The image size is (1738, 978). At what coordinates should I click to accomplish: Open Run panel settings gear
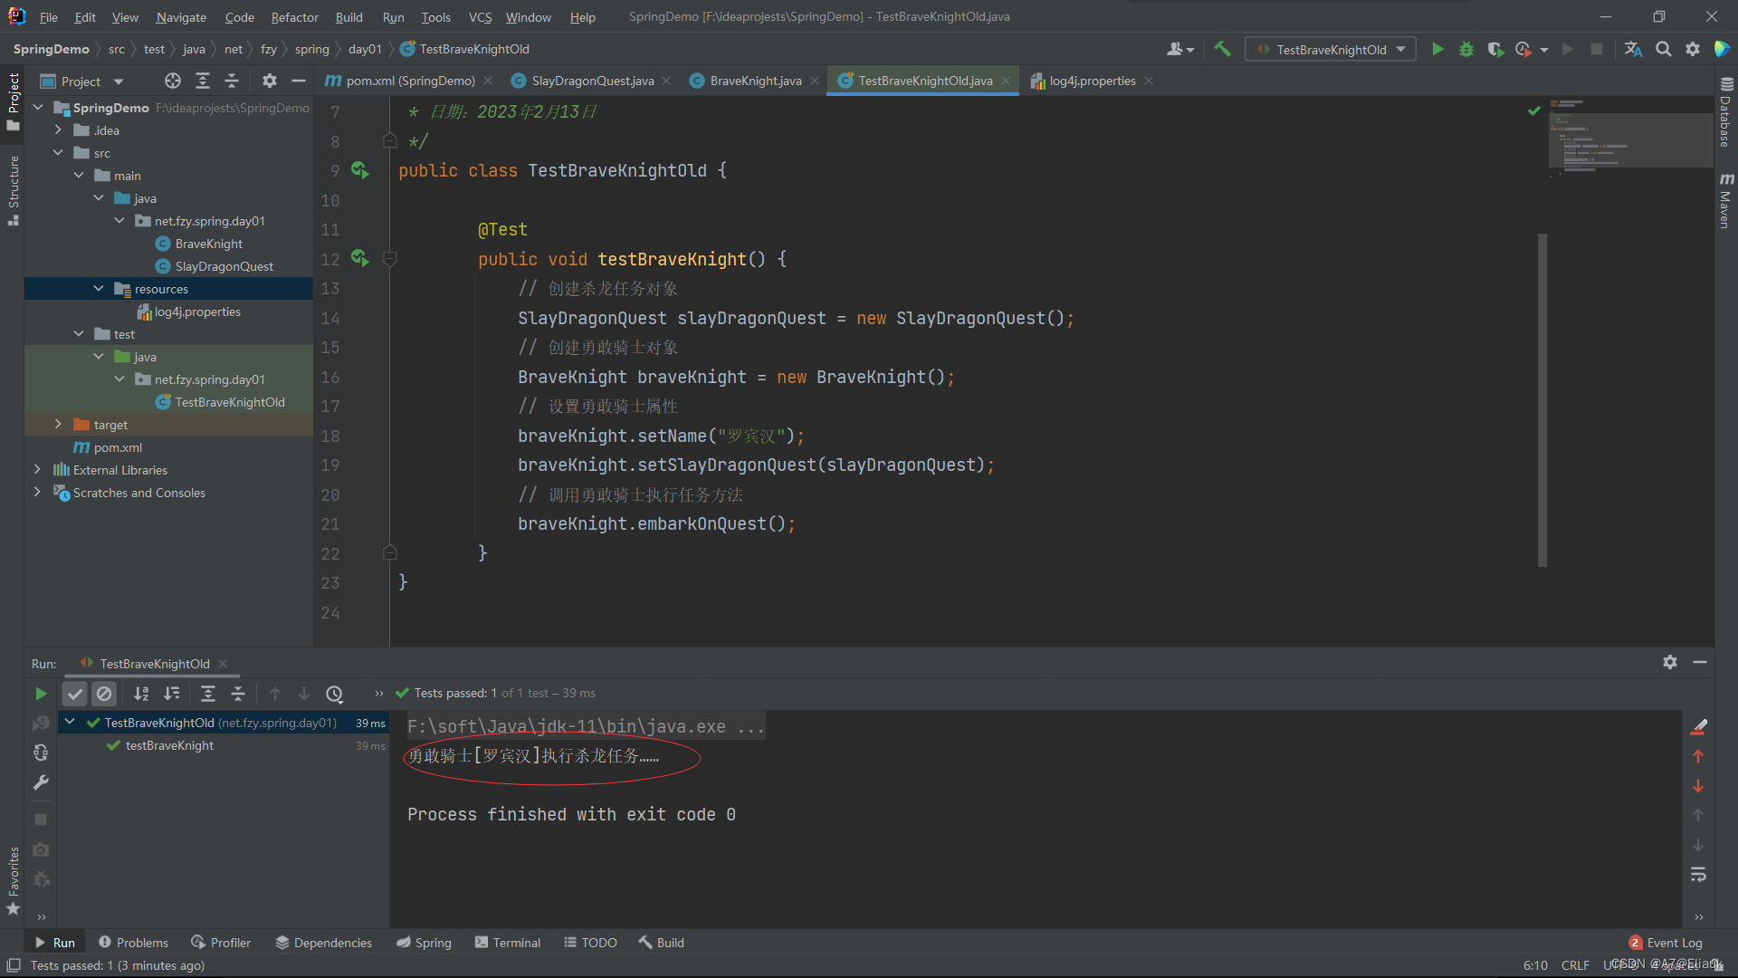1670,662
